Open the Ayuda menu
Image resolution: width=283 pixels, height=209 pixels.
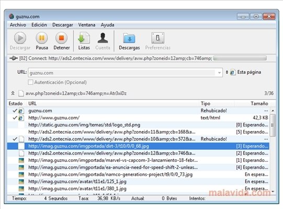[107, 25]
